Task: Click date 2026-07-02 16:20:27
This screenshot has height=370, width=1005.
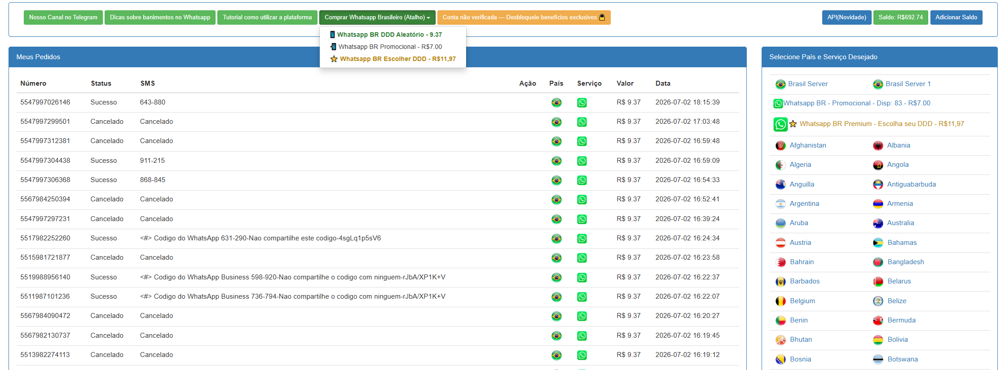Action: pos(688,316)
